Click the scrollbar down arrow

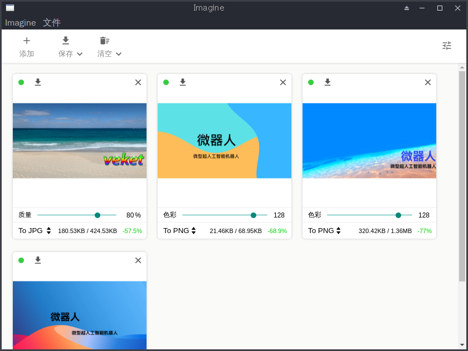pos(462,345)
